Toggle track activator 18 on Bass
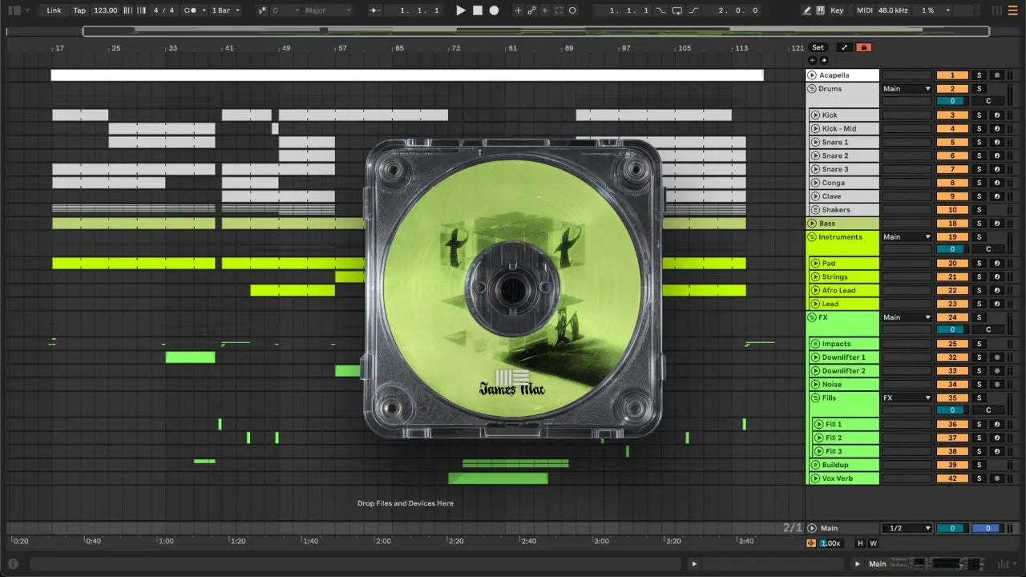The height and width of the screenshot is (577, 1026). pyautogui.click(x=952, y=224)
